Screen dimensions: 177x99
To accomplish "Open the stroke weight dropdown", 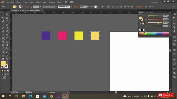I will 40,7.
